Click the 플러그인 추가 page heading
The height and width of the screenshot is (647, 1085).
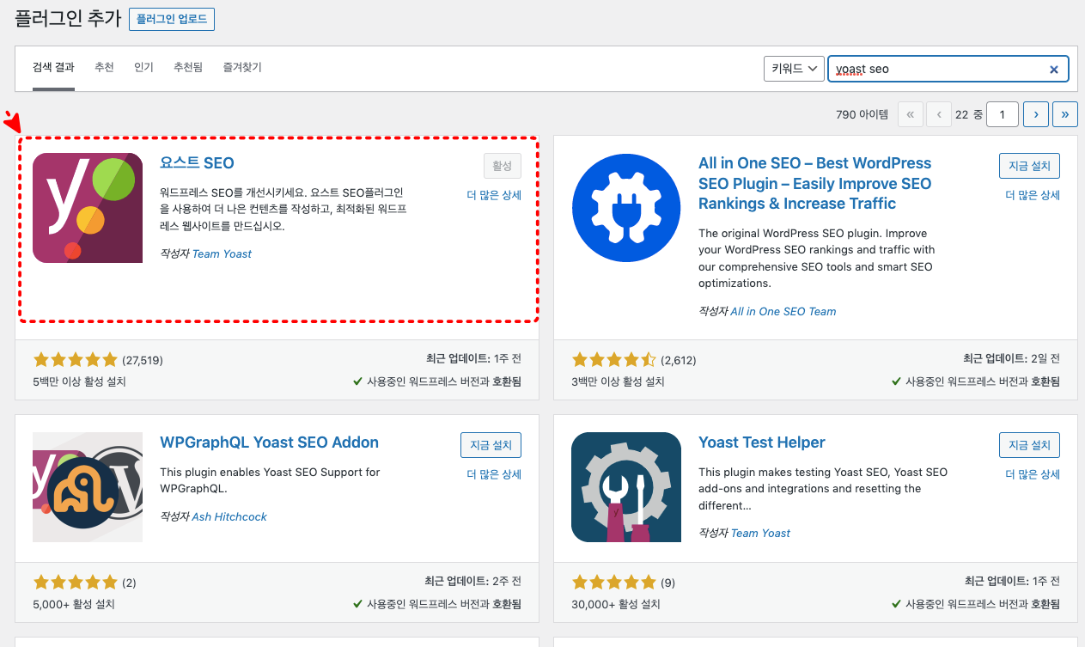[x=66, y=19]
